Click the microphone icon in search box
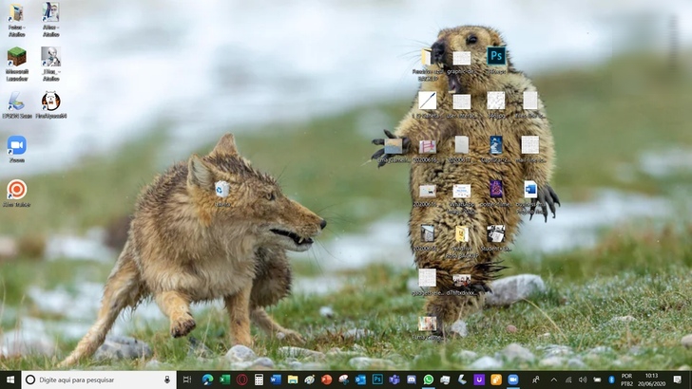This screenshot has height=389, width=692. [x=167, y=380]
